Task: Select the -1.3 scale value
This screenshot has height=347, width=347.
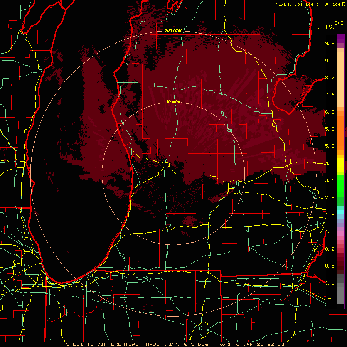Action: point(328,283)
